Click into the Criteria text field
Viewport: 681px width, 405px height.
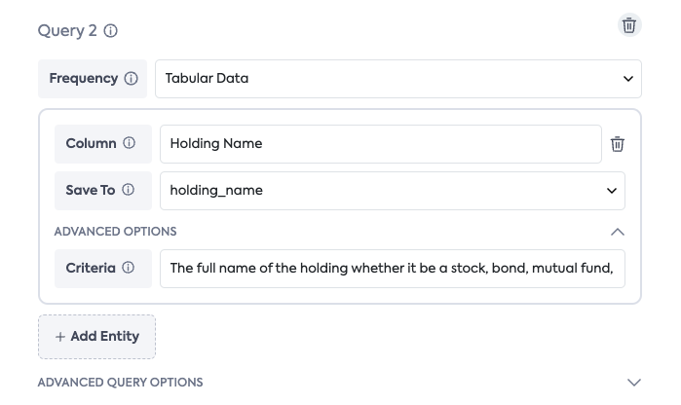click(392, 268)
